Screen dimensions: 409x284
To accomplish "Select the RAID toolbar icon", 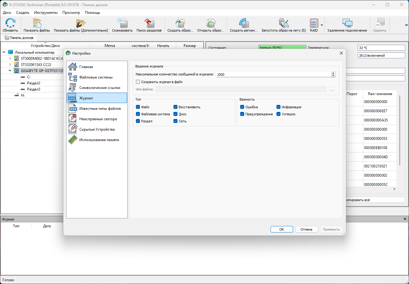I will point(314,25).
